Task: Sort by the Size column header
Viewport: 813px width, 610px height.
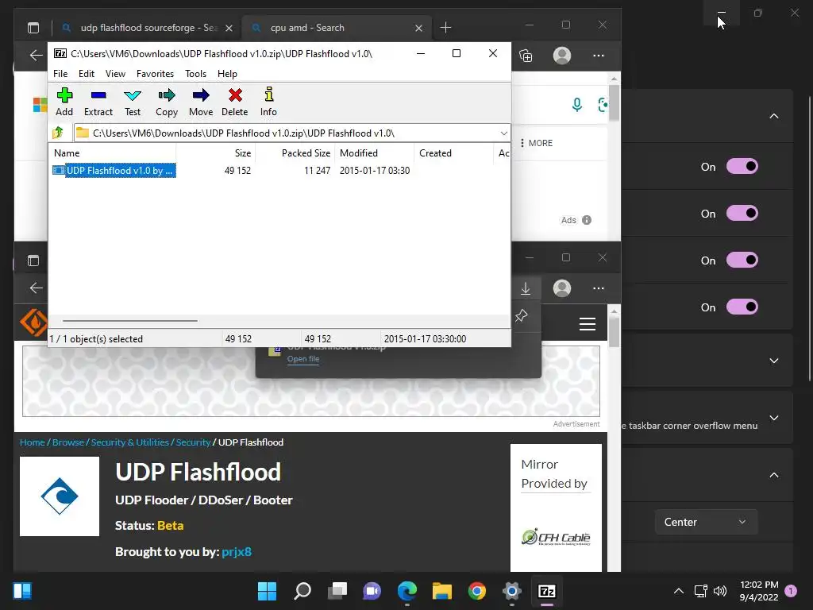Action: click(216, 153)
